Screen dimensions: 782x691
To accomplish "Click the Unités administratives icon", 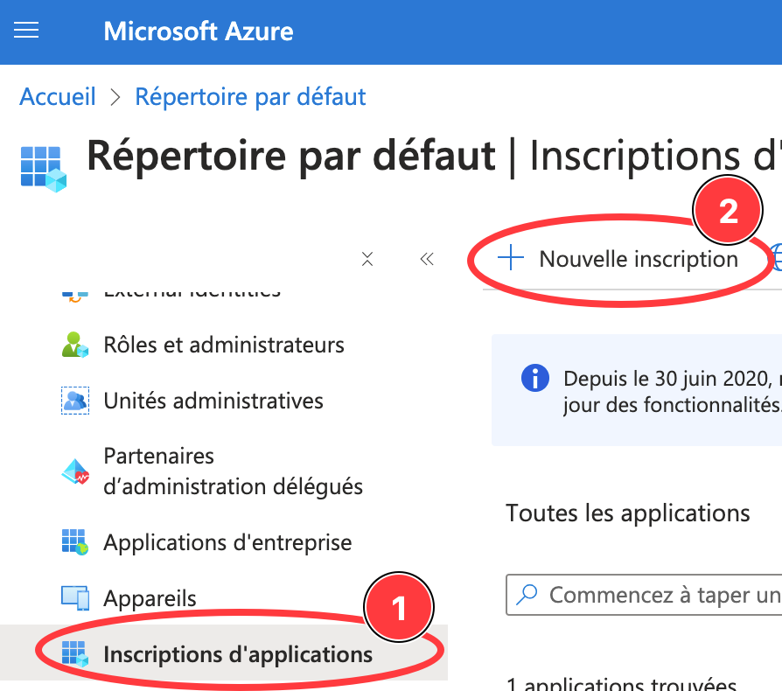I will 75,401.
